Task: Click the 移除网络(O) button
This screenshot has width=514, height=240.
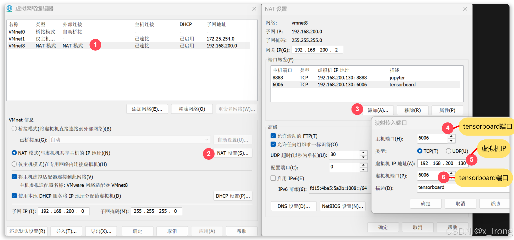Action: click(x=192, y=109)
